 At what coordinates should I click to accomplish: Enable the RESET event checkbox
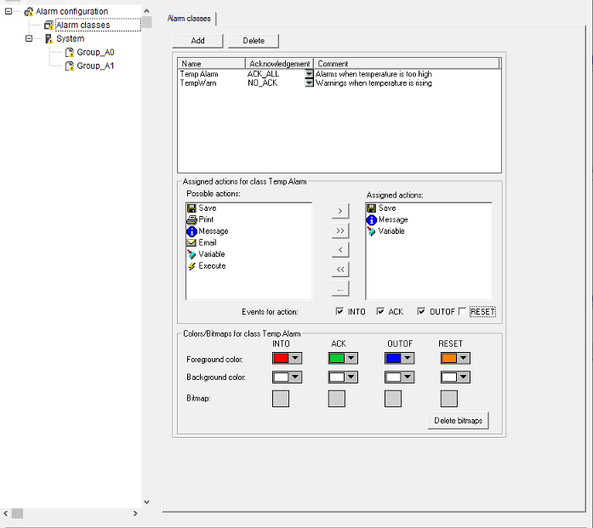pos(463,312)
